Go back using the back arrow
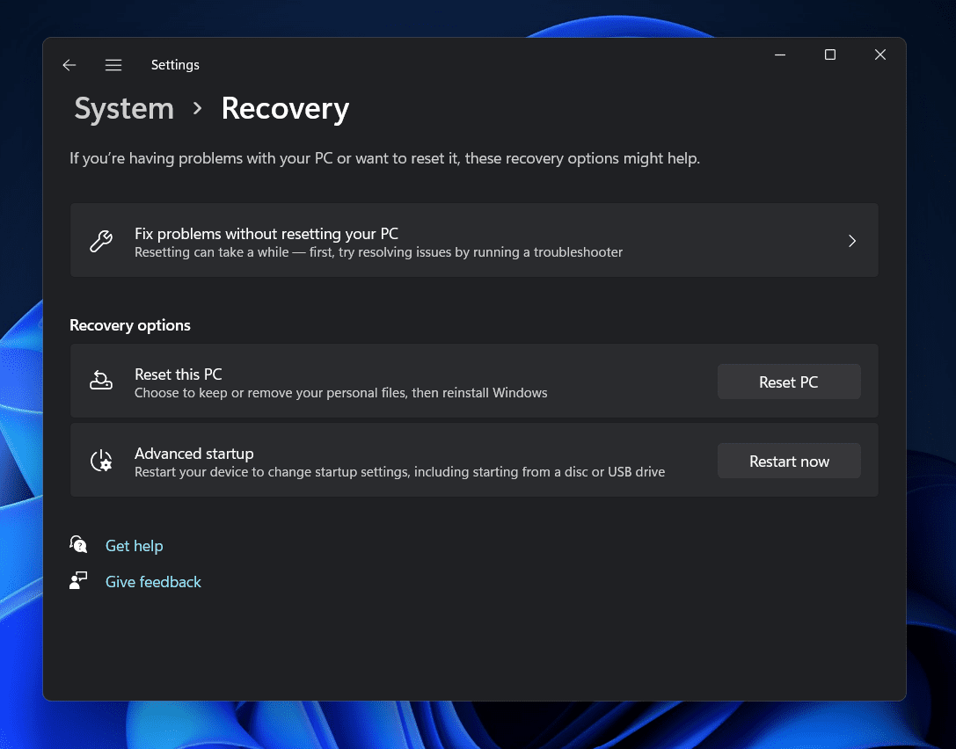Image resolution: width=956 pixels, height=749 pixels. coord(69,65)
